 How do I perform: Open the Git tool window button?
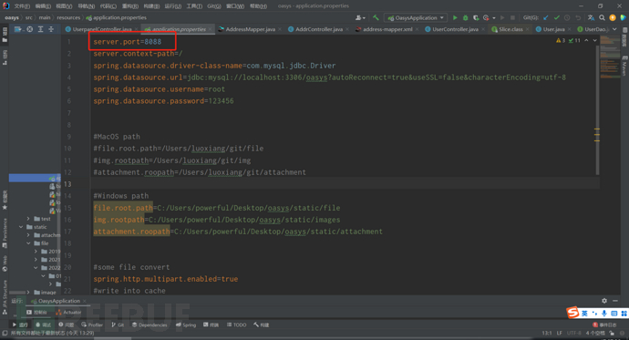coord(118,325)
